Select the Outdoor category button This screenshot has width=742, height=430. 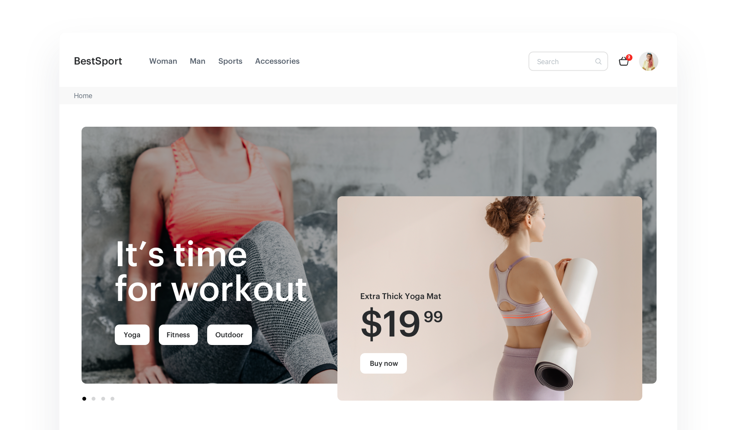click(x=229, y=335)
